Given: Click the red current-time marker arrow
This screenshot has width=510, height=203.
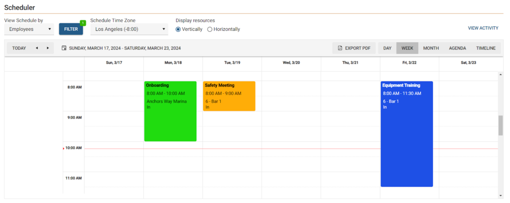Looking at the screenshot, I should pyautogui.click(x=64, y=148).
